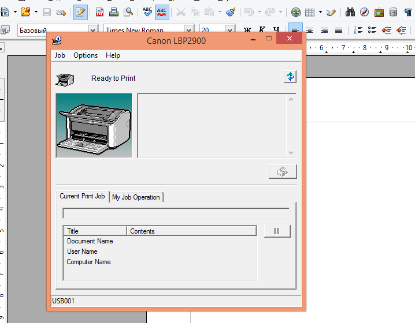Click the Open folder icon in Writer toolbar
The width and height of the screenshot is (415, 323).
25,12
